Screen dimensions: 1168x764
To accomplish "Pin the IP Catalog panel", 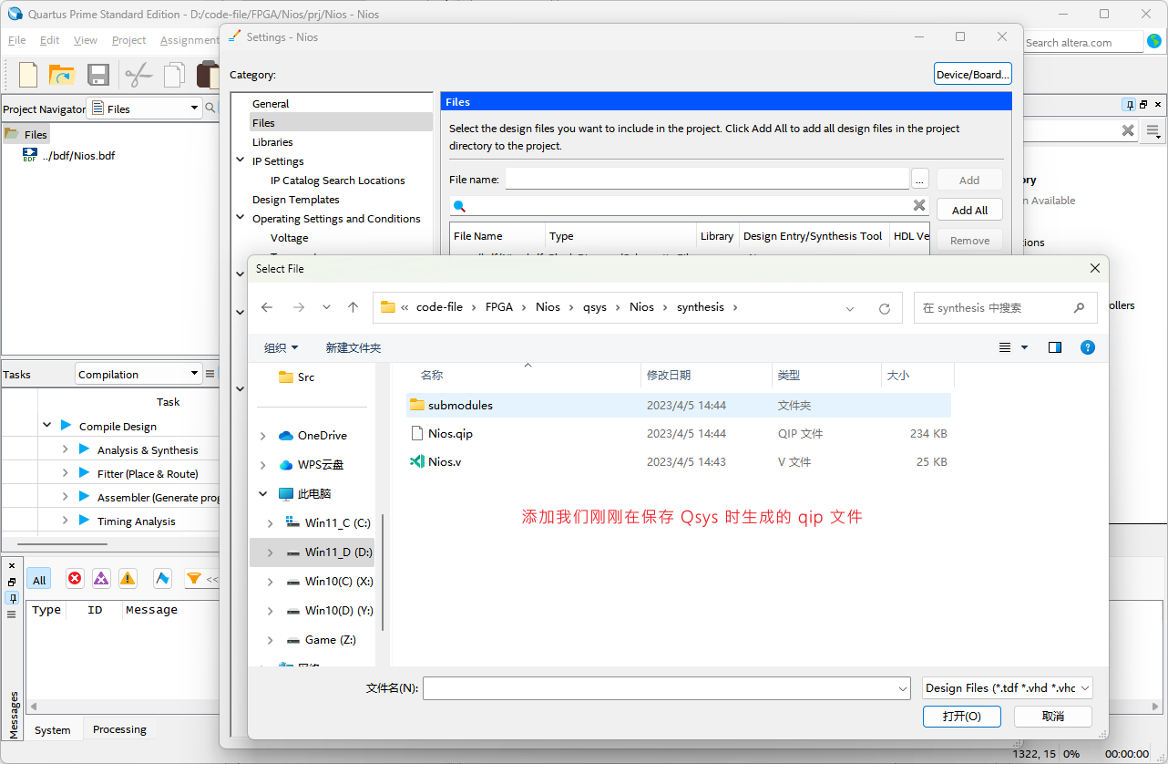I will click(1130, 105).
